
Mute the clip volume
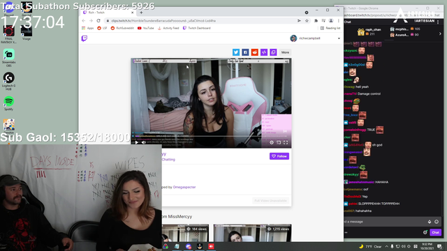point(144,142)
